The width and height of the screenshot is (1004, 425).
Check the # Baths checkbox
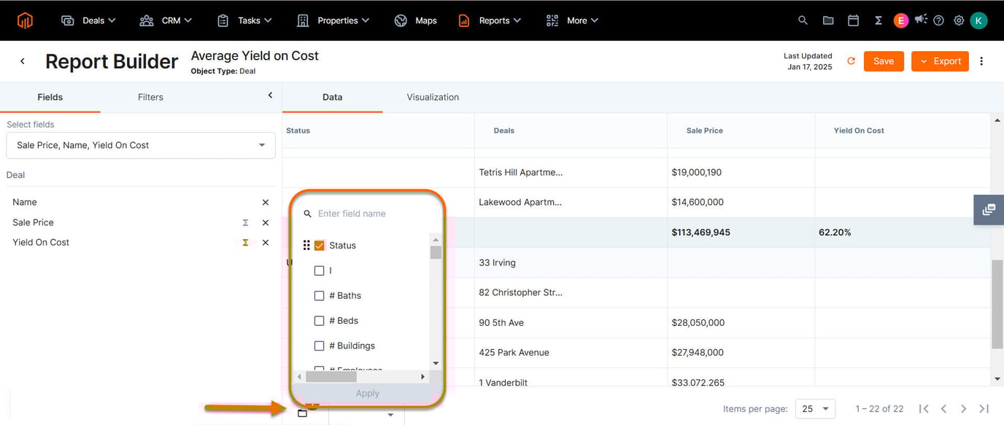(319, 295)
